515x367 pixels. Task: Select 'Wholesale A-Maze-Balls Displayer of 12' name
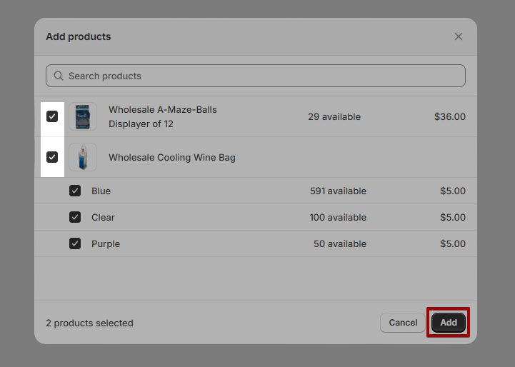click(x=163, y=116)
